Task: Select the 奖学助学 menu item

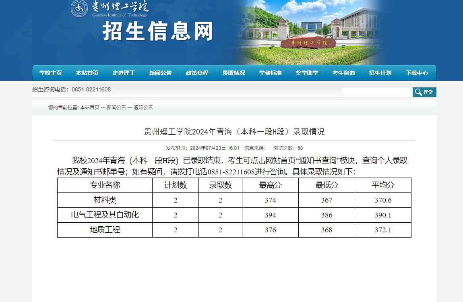Action: [307, 73]
